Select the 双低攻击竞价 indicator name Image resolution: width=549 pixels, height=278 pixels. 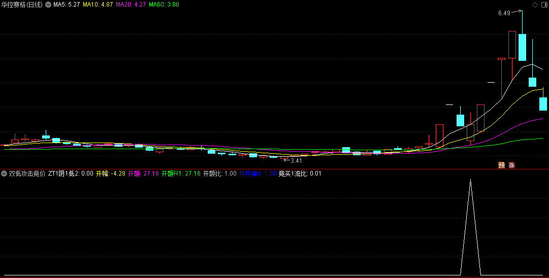pos(27,173)
